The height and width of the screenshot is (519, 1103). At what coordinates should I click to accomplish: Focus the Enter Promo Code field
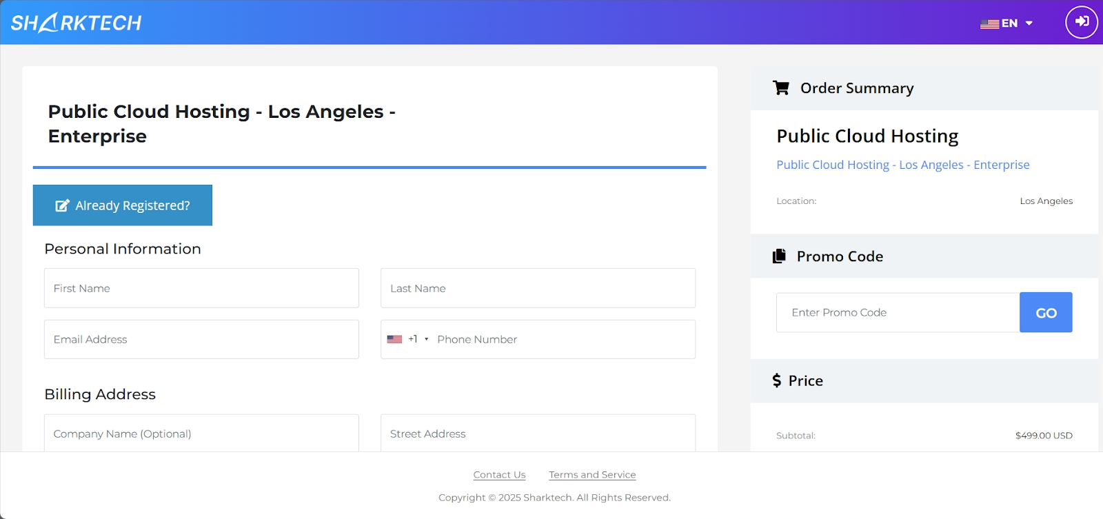click(898, 312)
